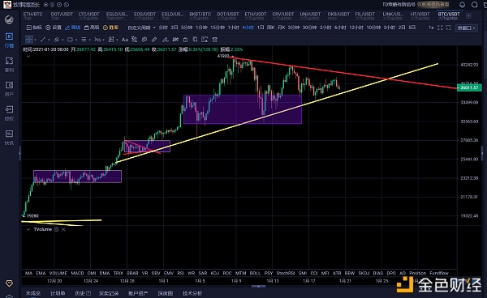Select the 1日 timeframe
Image resolution: width=487 pixels, height=298 pixels.
[261, 28]
